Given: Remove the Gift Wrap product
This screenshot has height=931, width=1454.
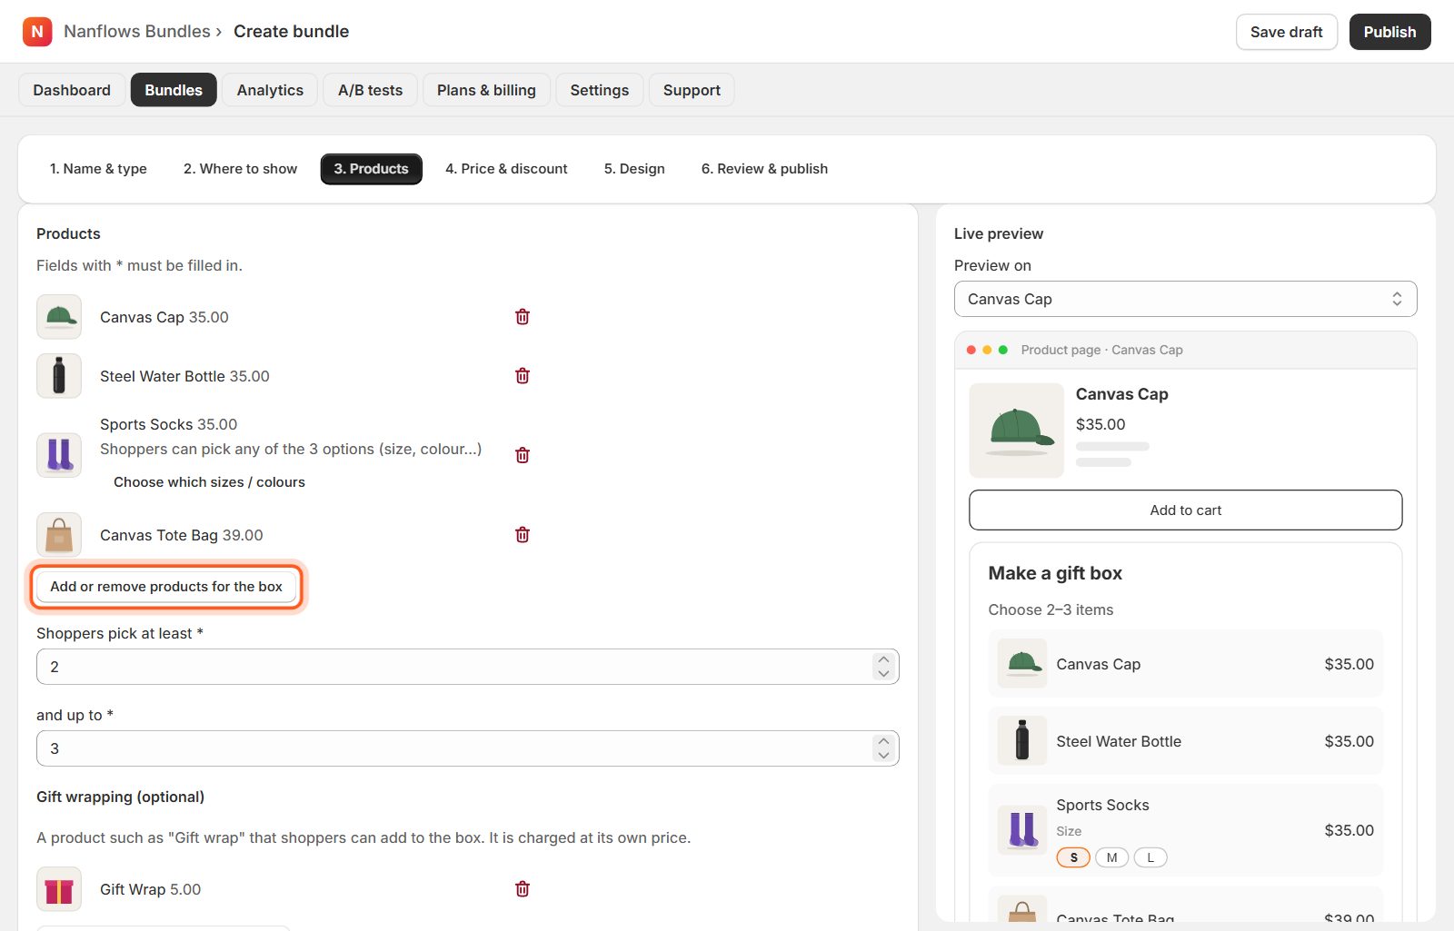Looking at the screenshot, I should click(x=523, y=889).
